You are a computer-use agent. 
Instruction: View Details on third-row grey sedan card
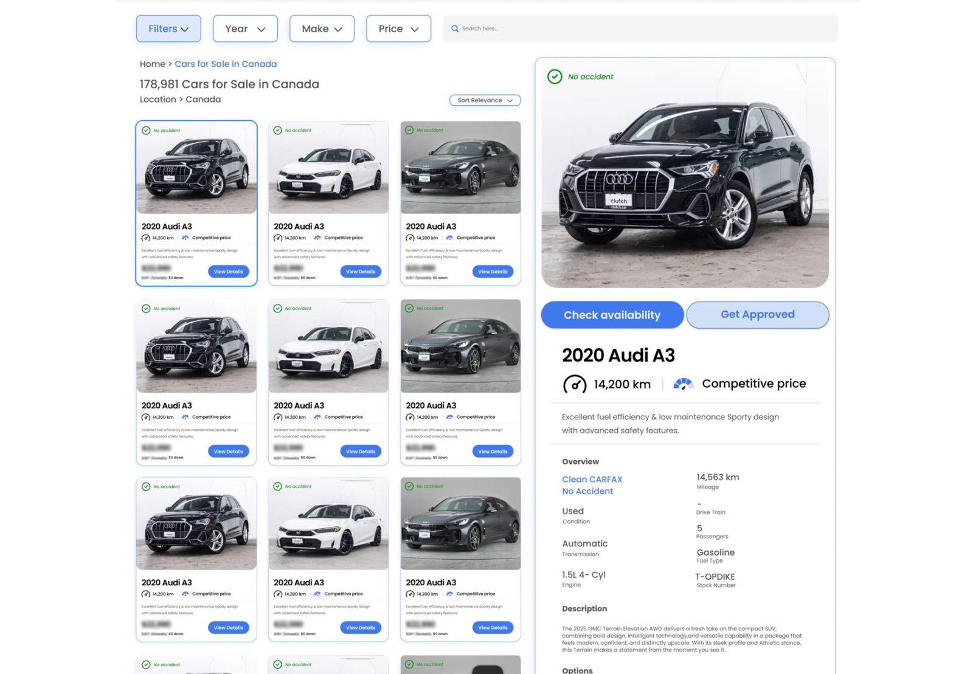(x=493, y=628)
